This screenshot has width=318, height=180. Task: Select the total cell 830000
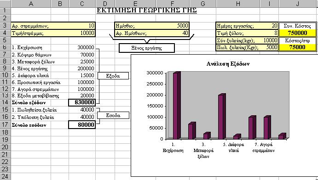(x=82, y=102)
